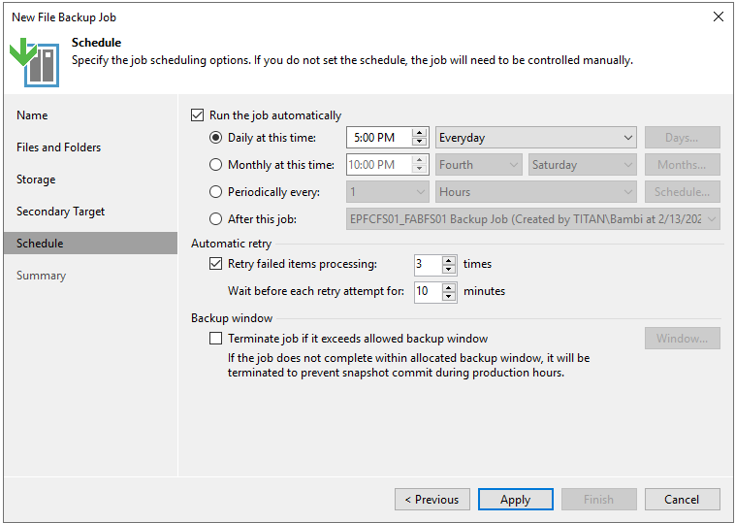The image size is (735, 523).
Task: Increase retry count with up arrow
Action: pyautogui.click(x=449, y=260)
